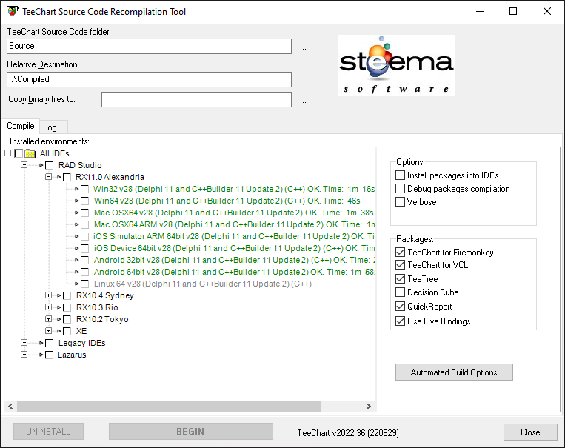Screen dimensions: 565x448
Task: Select the Linux 64 v28 tree row text
Action: [203, 284]
